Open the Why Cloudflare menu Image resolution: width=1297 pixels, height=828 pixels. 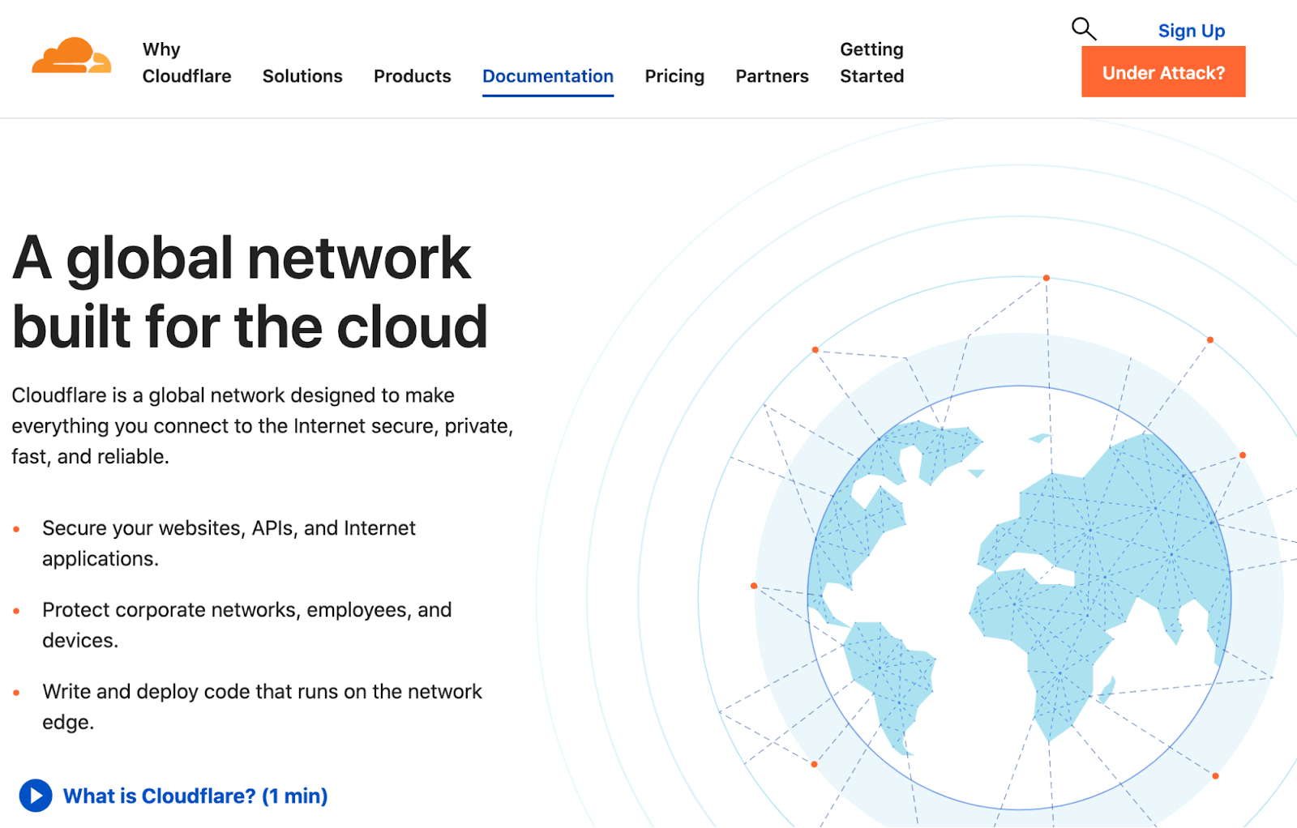pos(186,62)
